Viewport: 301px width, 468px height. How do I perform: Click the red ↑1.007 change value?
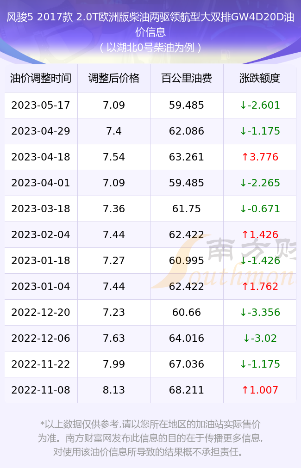coord(260,390)
